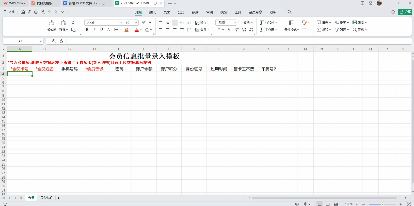Click the save icon in quick toolbar
Screen dimensions: 414x206
click(23, 12)
